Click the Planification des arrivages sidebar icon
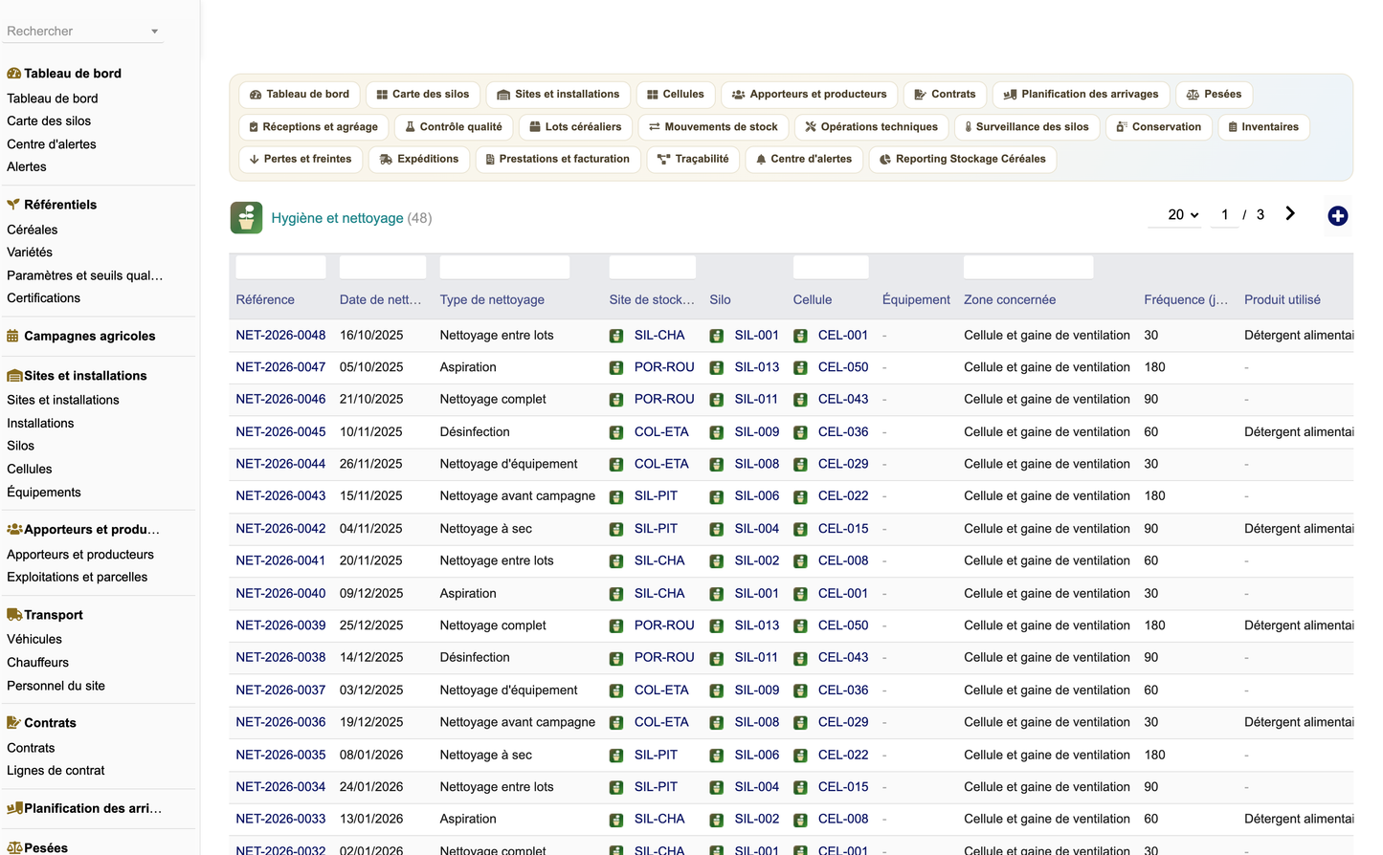 (x=14, y=808)
